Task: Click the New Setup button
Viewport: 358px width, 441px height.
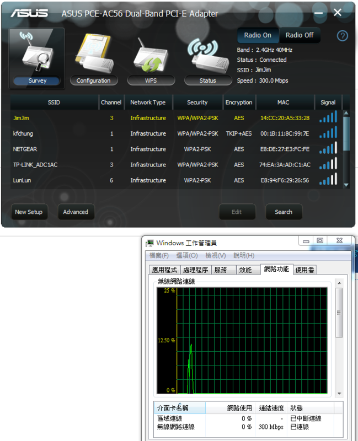Action: point(29,212)
